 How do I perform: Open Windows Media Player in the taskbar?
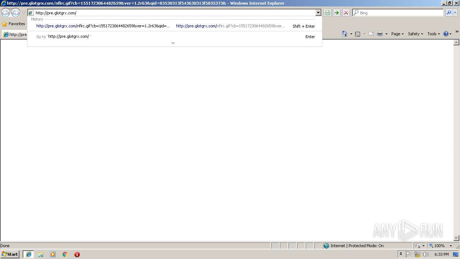point(53,254)
